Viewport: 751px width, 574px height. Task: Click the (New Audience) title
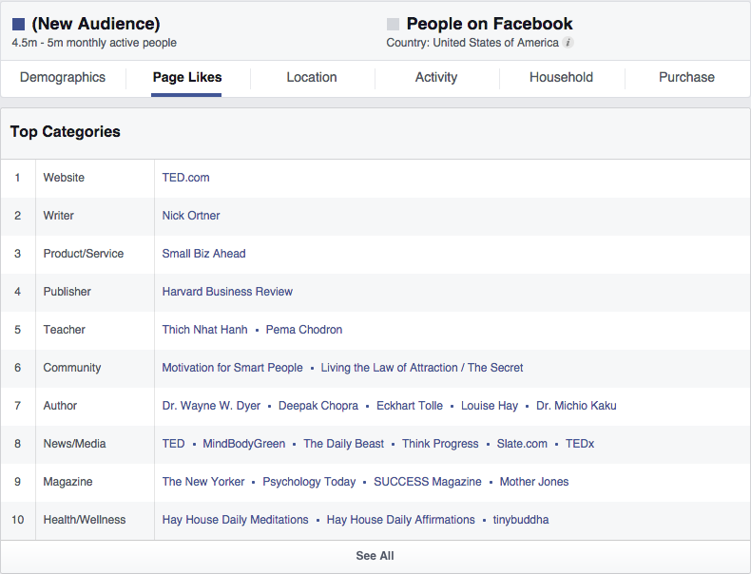(x=96, y=24)
